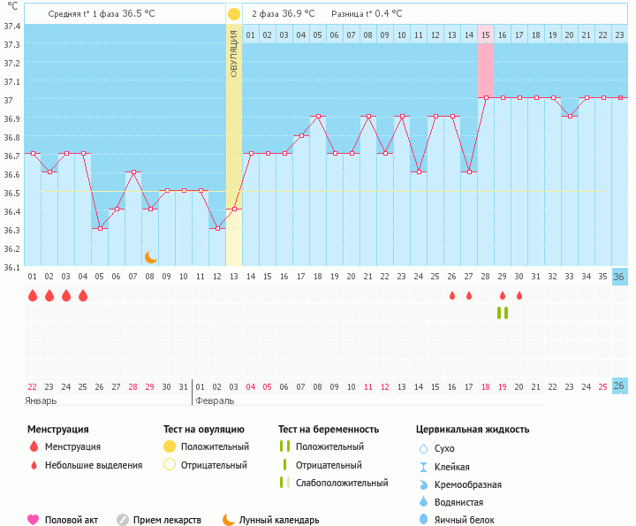Screen dimensions: 636x526
Task: Click the negative ovulation test legend circle
Action: coord(170,464)
